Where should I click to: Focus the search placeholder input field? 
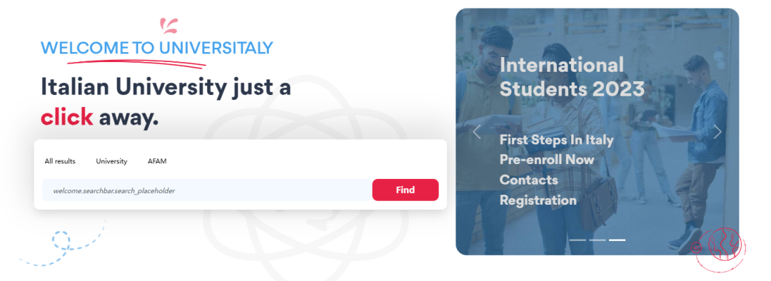(x=207, y=190)
